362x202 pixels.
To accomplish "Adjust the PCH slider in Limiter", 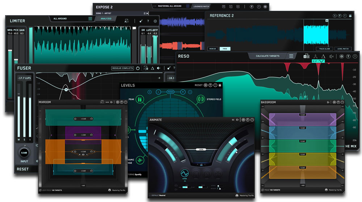I will point(16,60).
